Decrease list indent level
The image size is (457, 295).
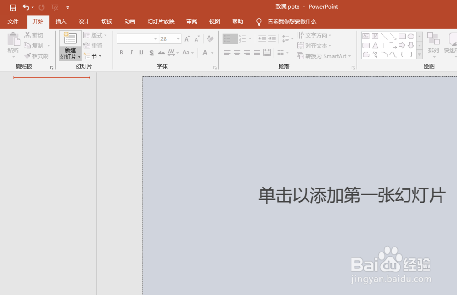[x=262, y=38]
